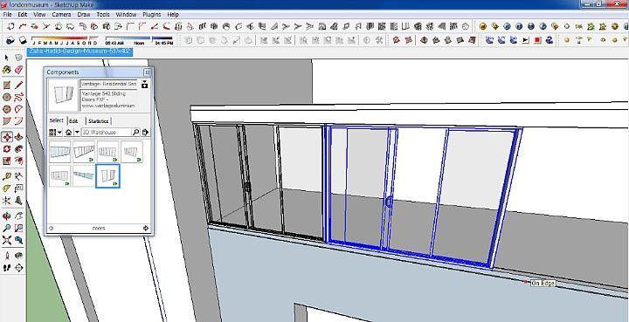629x322 pixels.
Task: Expand navigation dropdown arrow beside home icon
Action: (x=77, y=132)
